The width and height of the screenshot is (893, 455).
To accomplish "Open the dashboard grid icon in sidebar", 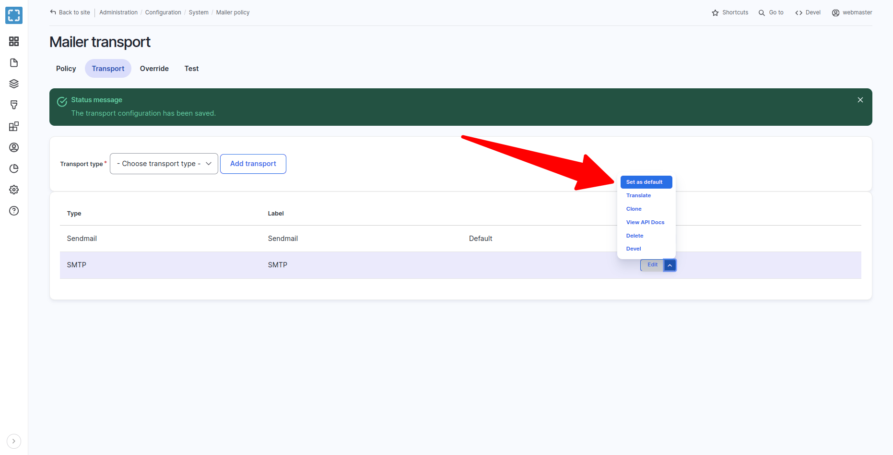I will click(x=14, y=41).
